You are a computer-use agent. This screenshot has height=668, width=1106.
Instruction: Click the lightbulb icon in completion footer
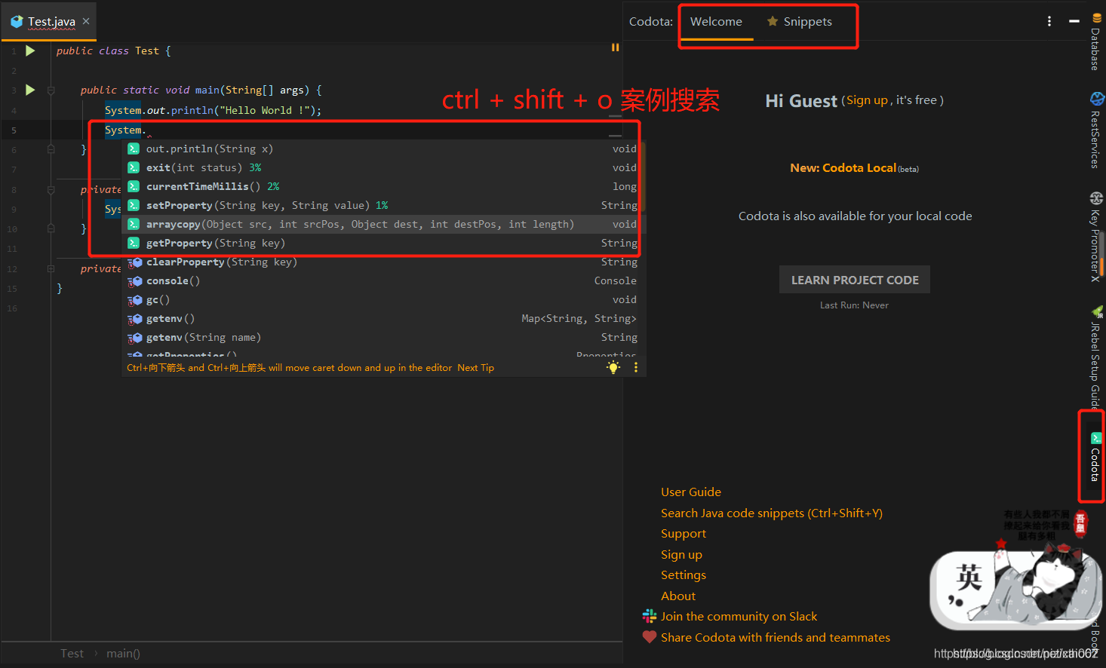[x=613, y=368]
